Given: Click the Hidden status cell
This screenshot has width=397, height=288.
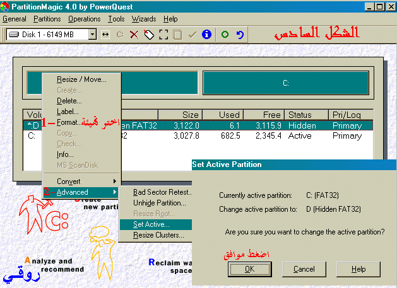Looking at the screenshot, I should (x=302, y=125).
